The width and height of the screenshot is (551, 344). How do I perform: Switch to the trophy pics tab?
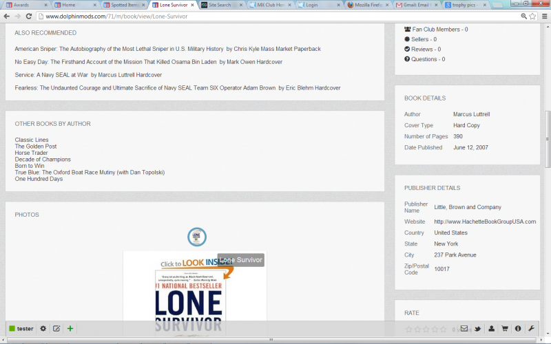click(x=466, y=5)
